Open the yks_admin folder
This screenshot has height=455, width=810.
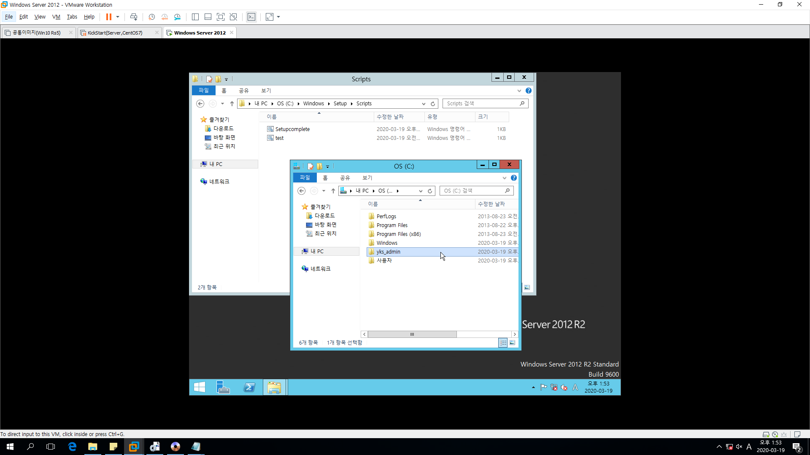point(388,252)
